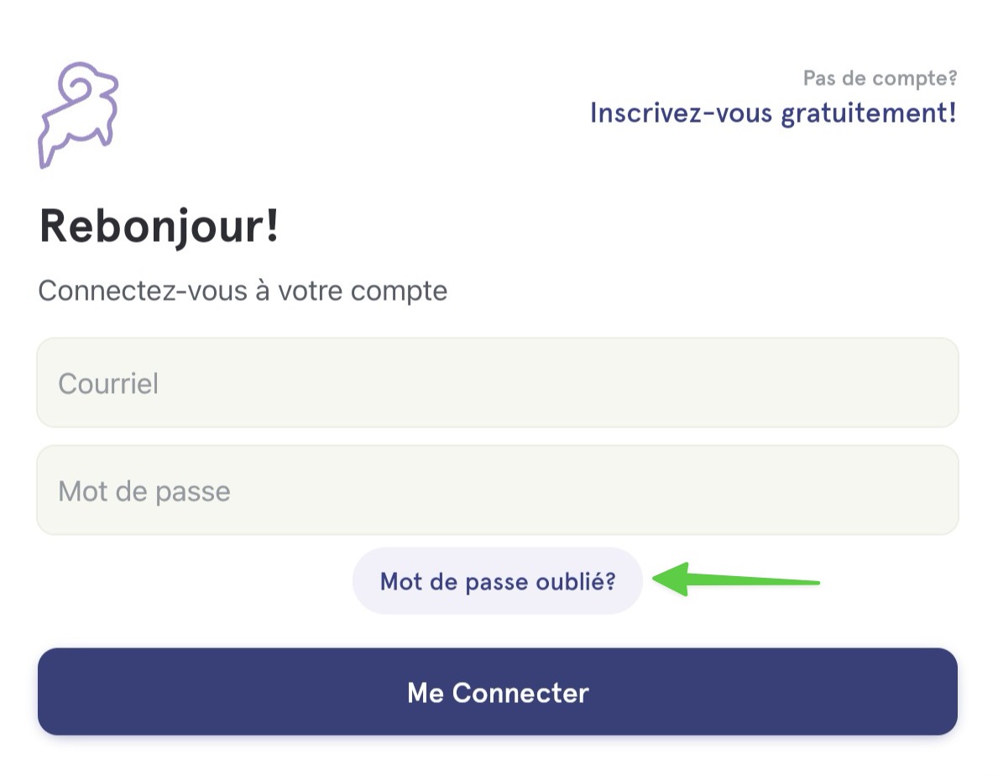The height and width of the screenshot is (776, 998).
Task: Click the Connectez-vous à votre compte subtitle
Action: tap(243, 291)
